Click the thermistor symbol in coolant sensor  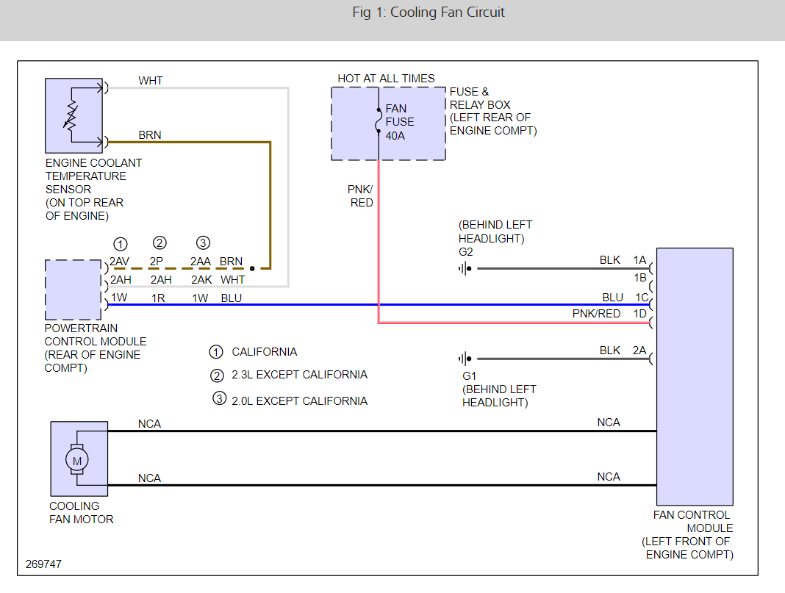[x=72, y=114]
